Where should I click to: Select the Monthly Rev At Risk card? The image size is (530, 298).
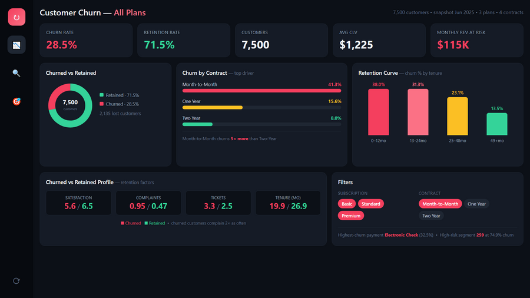coord(477,40)
